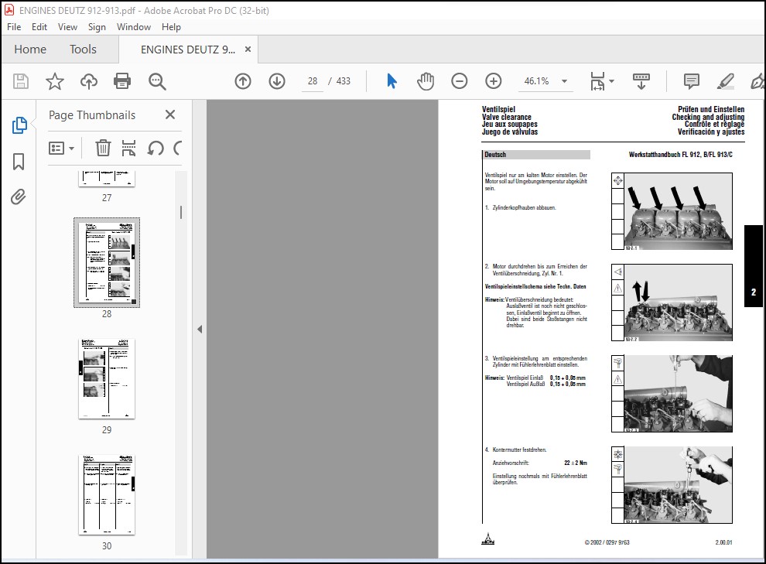This screenshot has width=766, height=564.
Task: Click the 'Werkstatthandbuch FL 912, B/FL 913/C' text
Action: tap(681, 155)
